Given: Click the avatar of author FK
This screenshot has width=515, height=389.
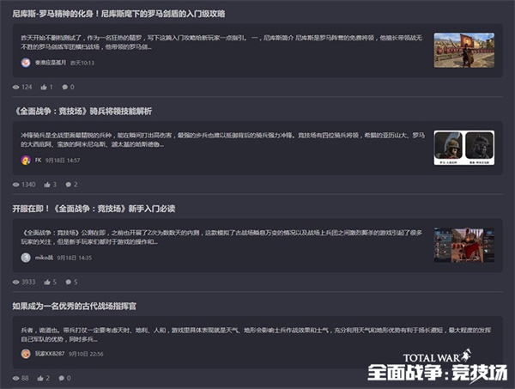Looking at the screenshot, I should pos(26,160).
